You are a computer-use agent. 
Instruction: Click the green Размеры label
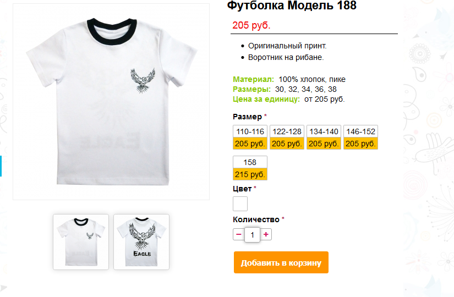pos(251,89)
